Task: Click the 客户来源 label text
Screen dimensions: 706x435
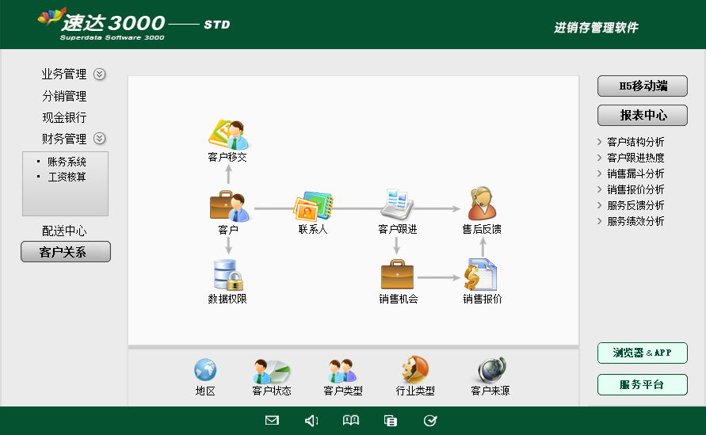Action: 490,391
